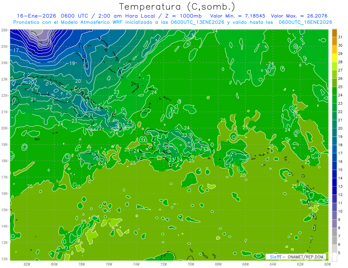The height and width of the screenshot is (268, 348).
Task: Click 'Valor Max. = 26.2076' text
Action: [x=299, y=16]
